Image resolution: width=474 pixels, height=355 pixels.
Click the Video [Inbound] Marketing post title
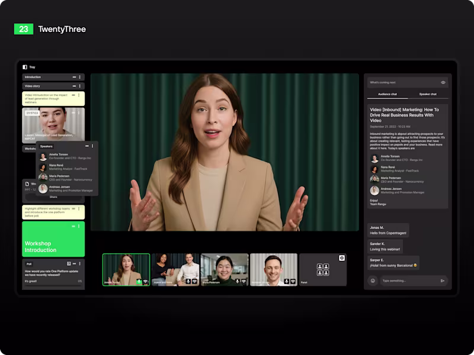[405, 115]
